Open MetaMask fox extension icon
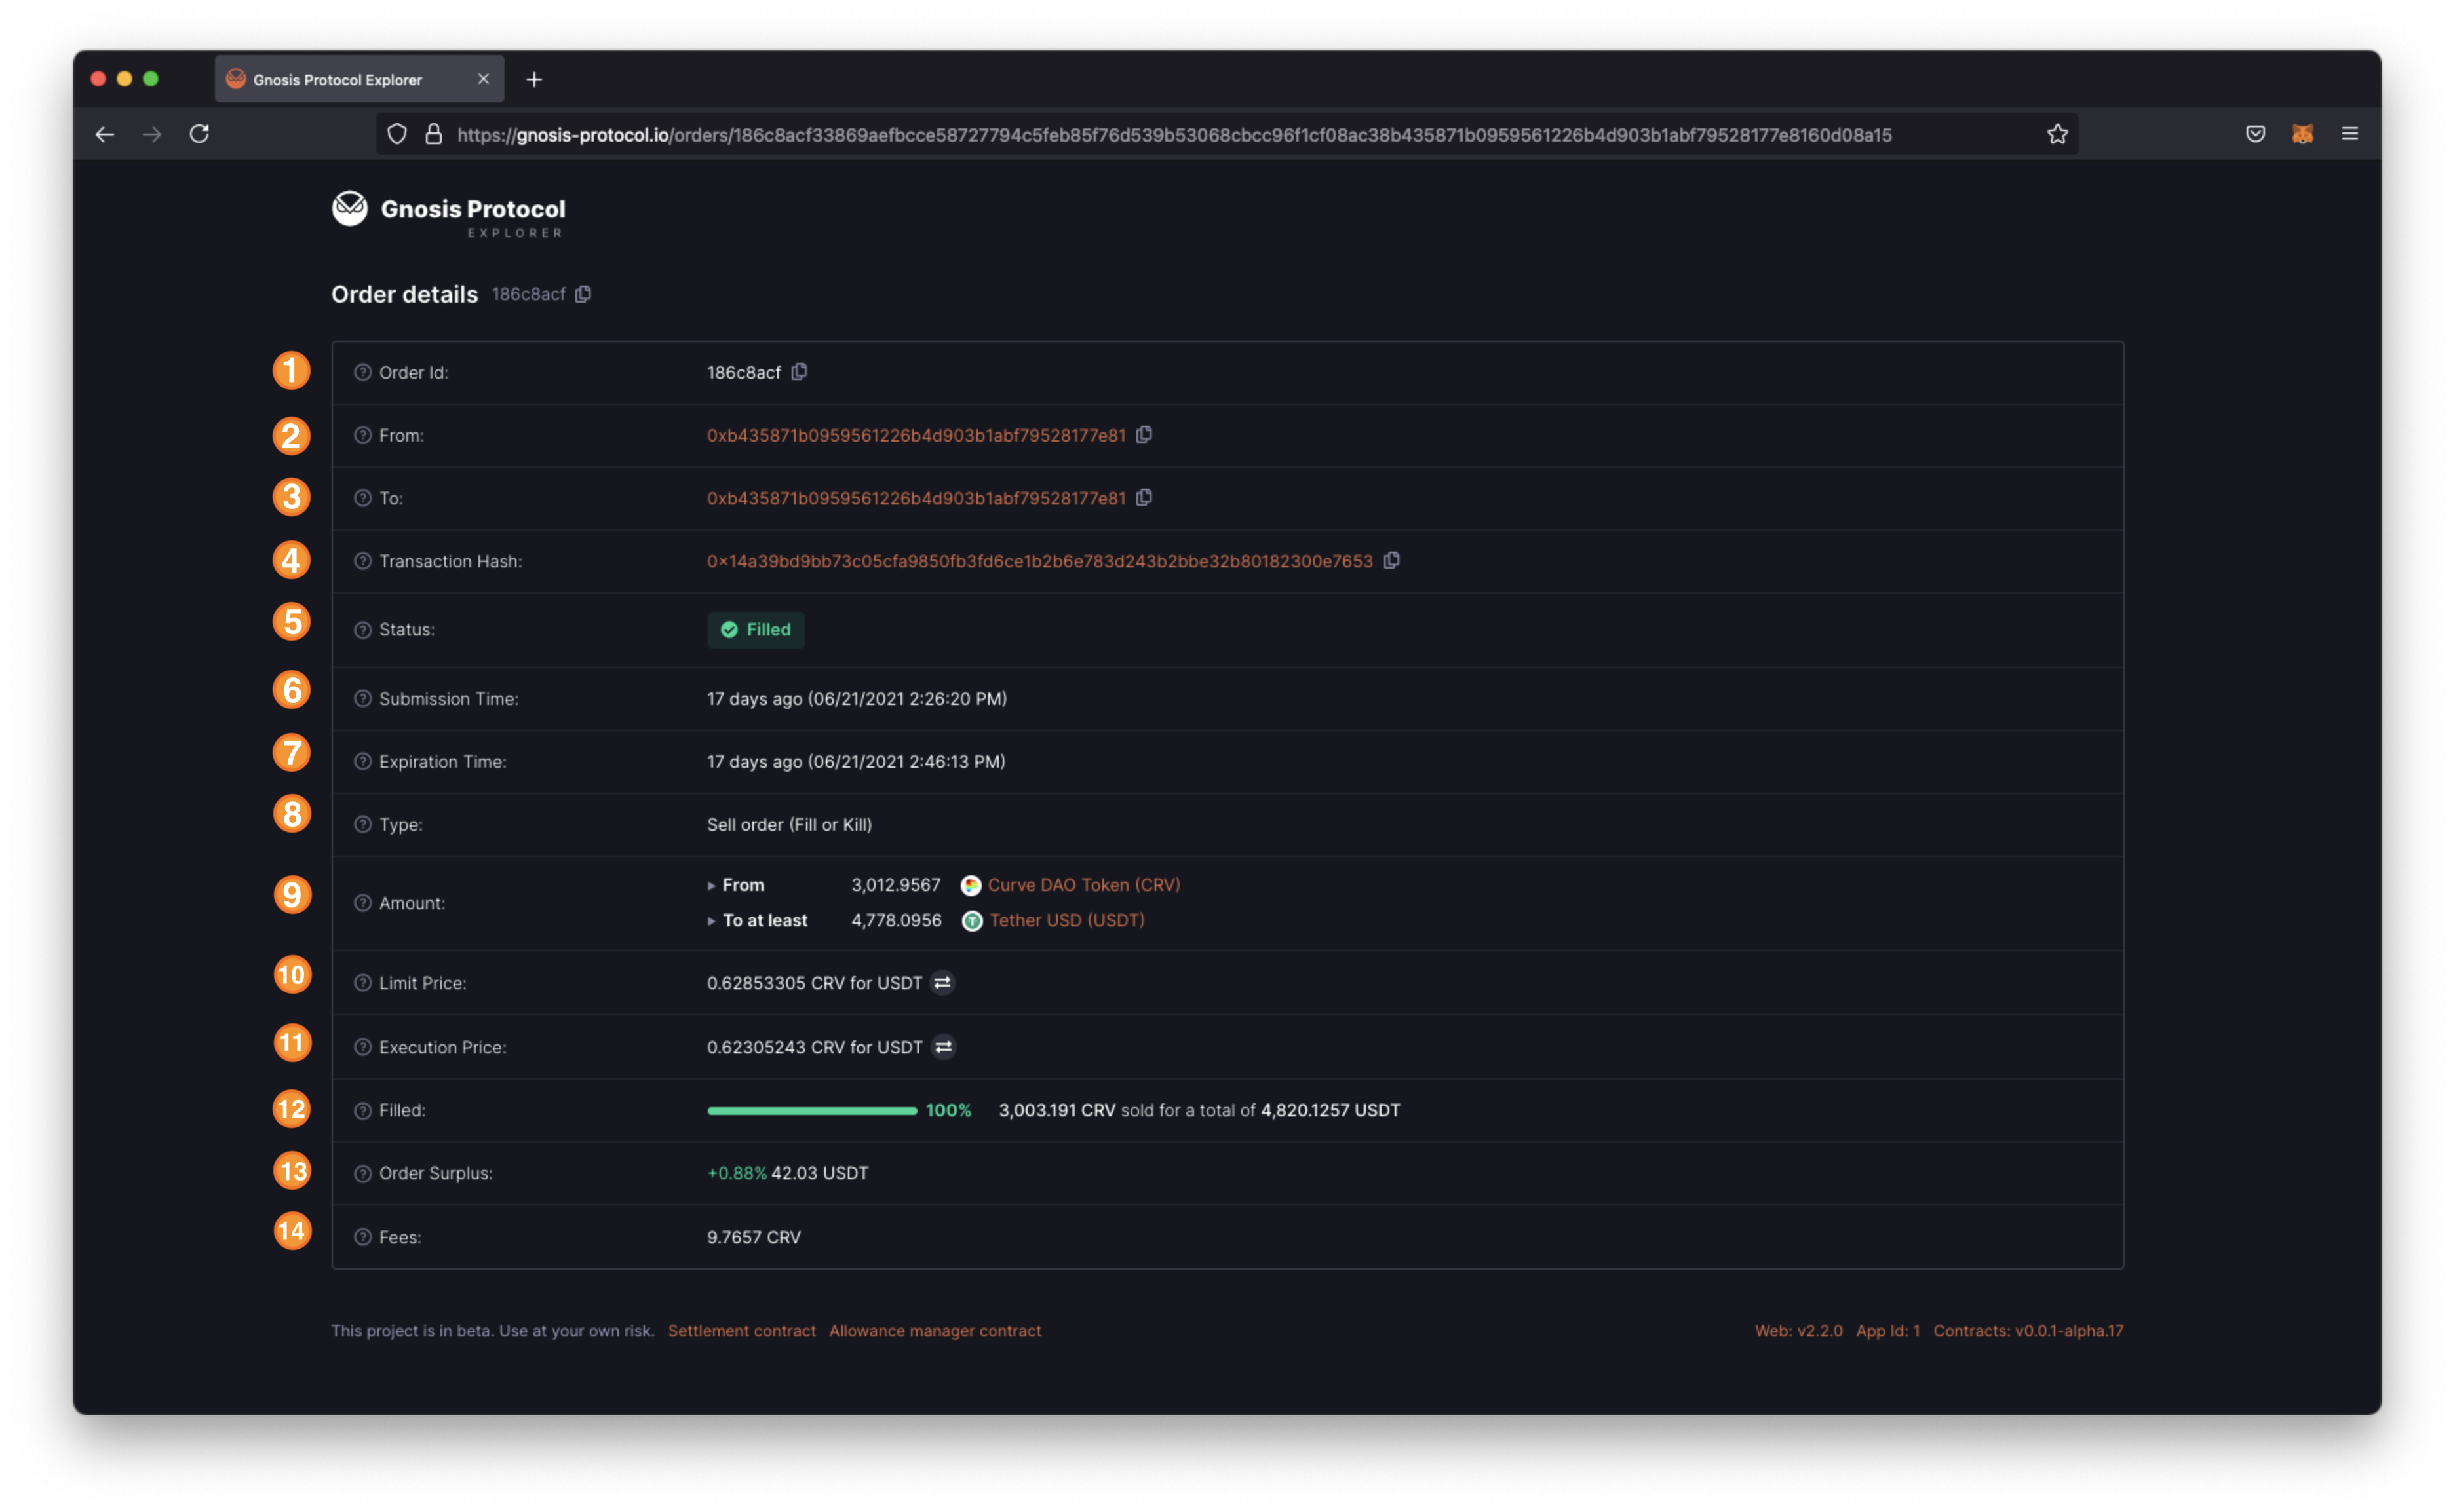Viewport: 2455px width, 1512px height. pos(2302,134)
